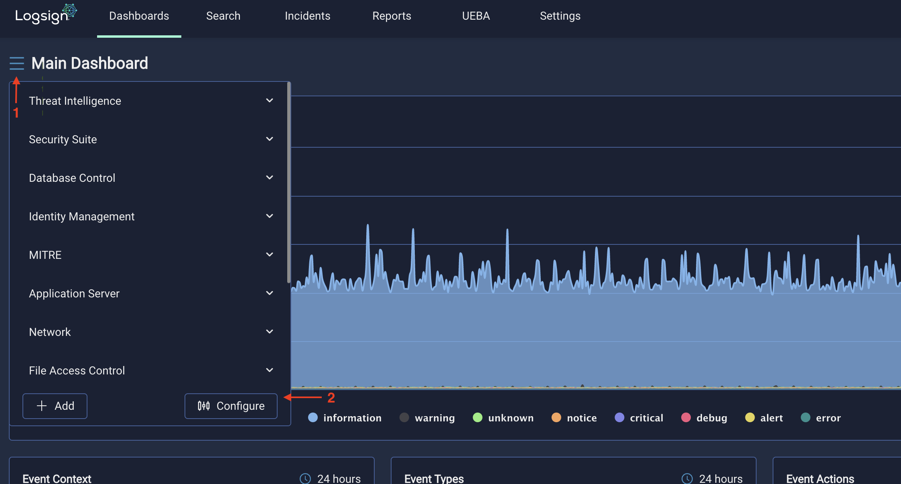The width and height of the screenshot is (901, 484).
Task: Expand the Database Control chevron
Action: 270,177
